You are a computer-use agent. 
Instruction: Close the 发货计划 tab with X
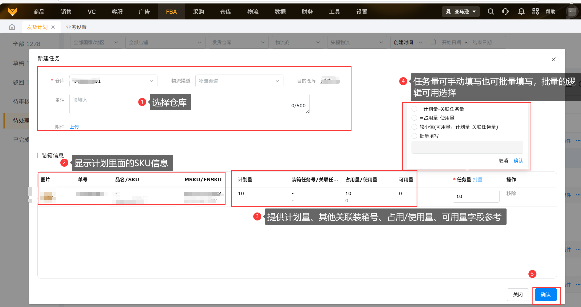tap(53, 27)
